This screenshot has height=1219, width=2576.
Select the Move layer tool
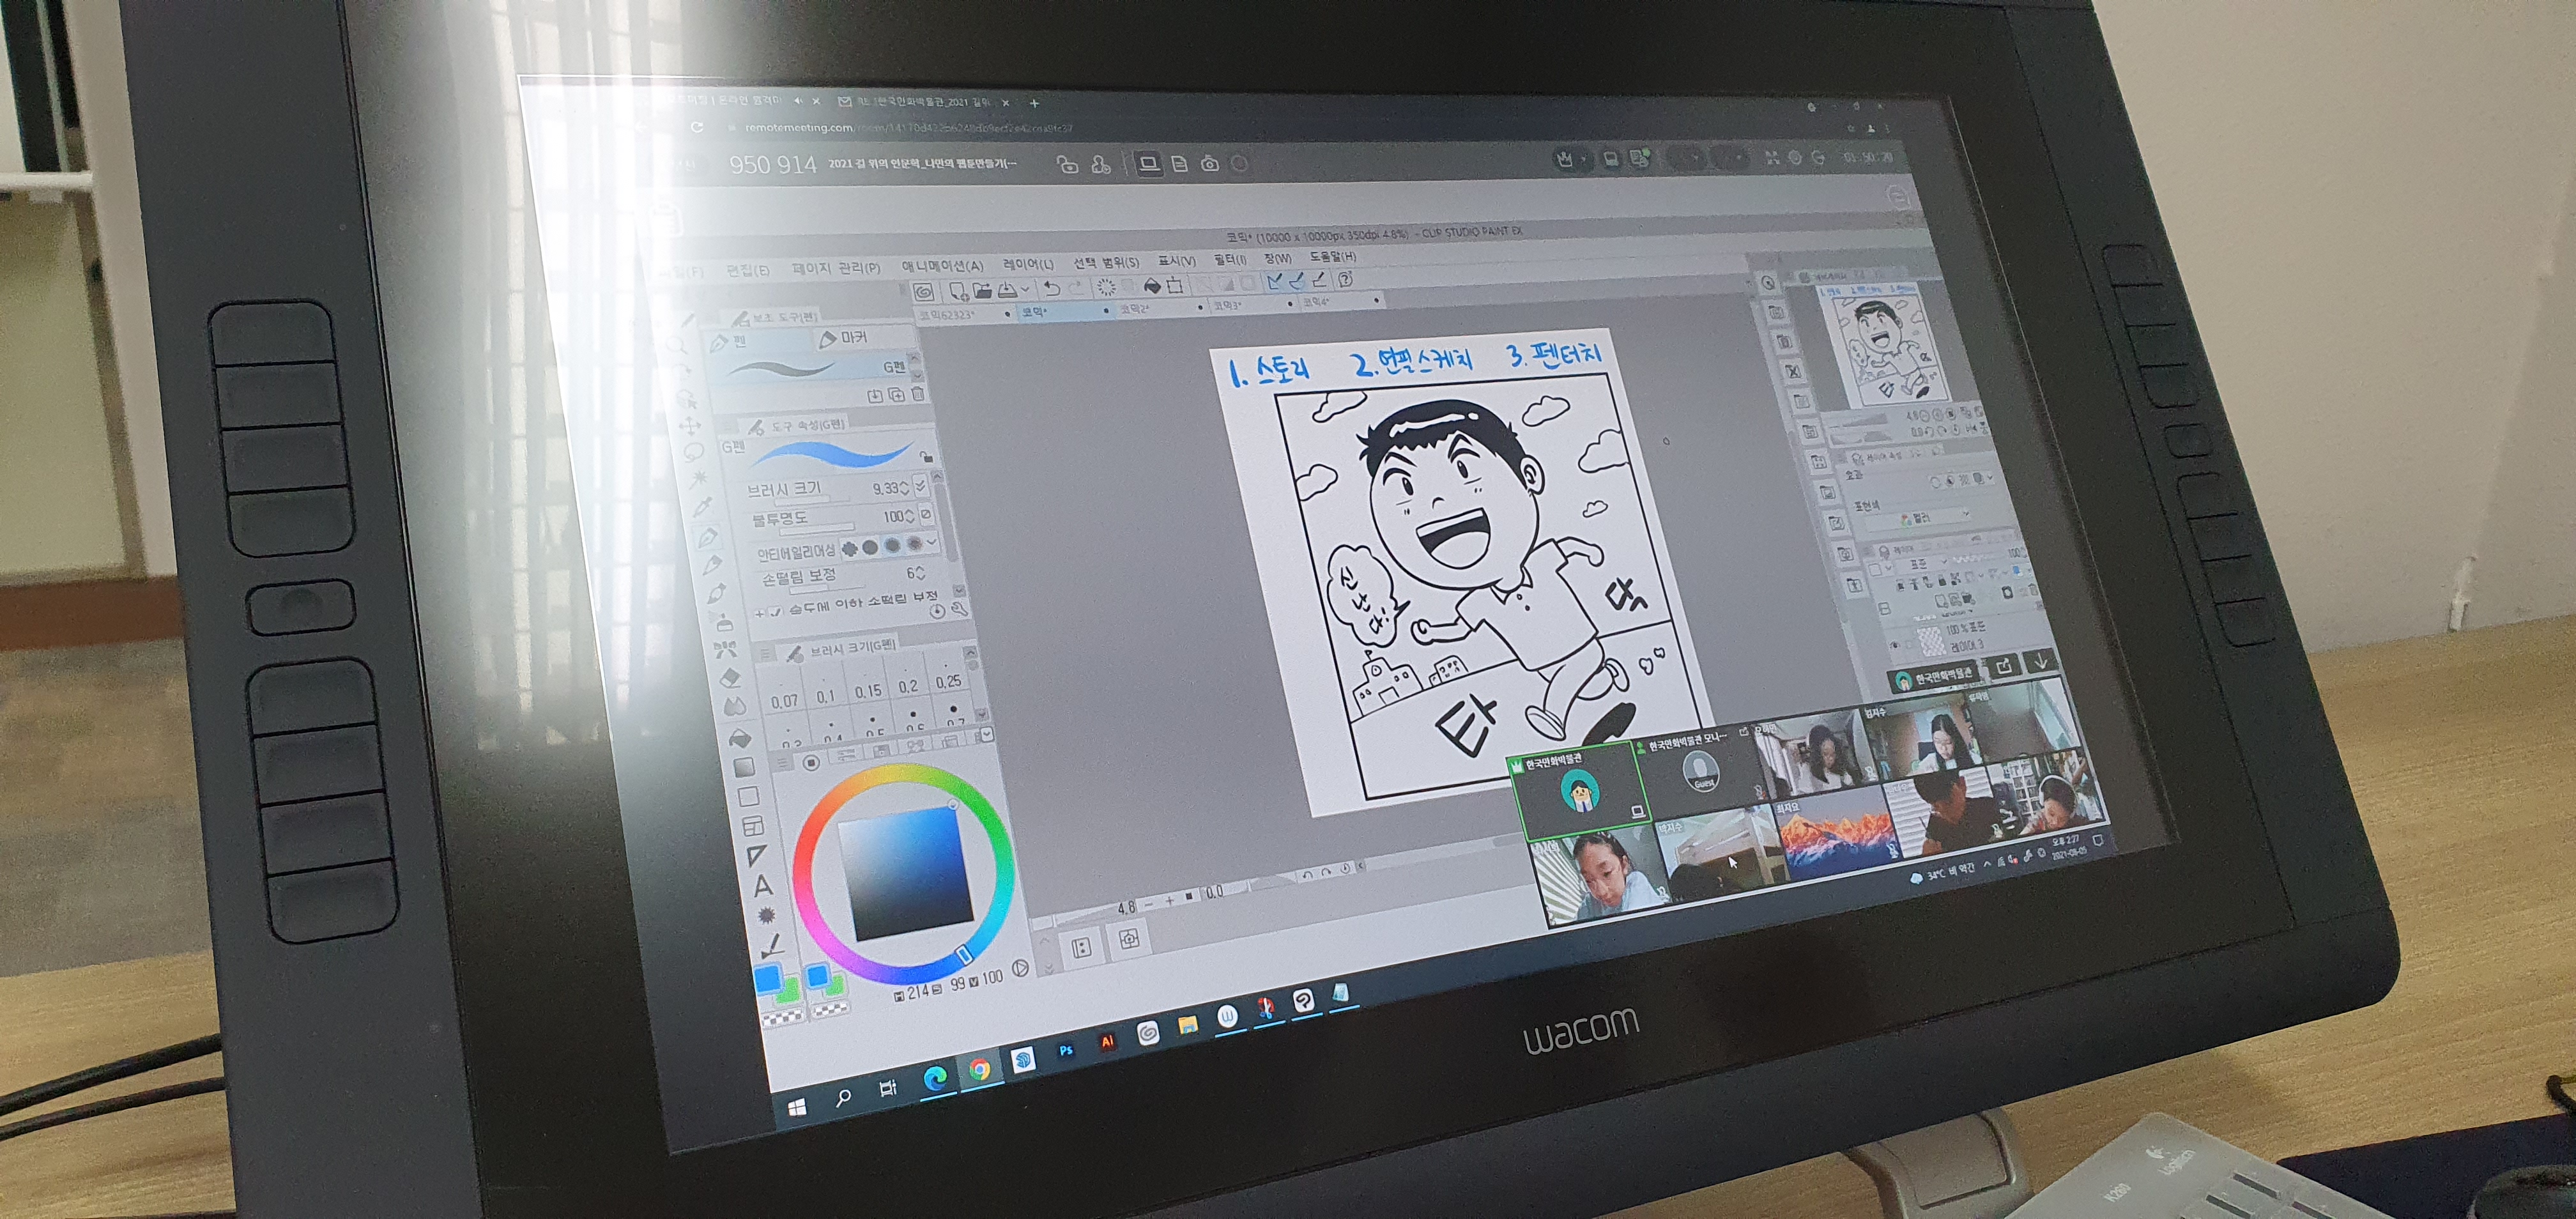point(690,426)
